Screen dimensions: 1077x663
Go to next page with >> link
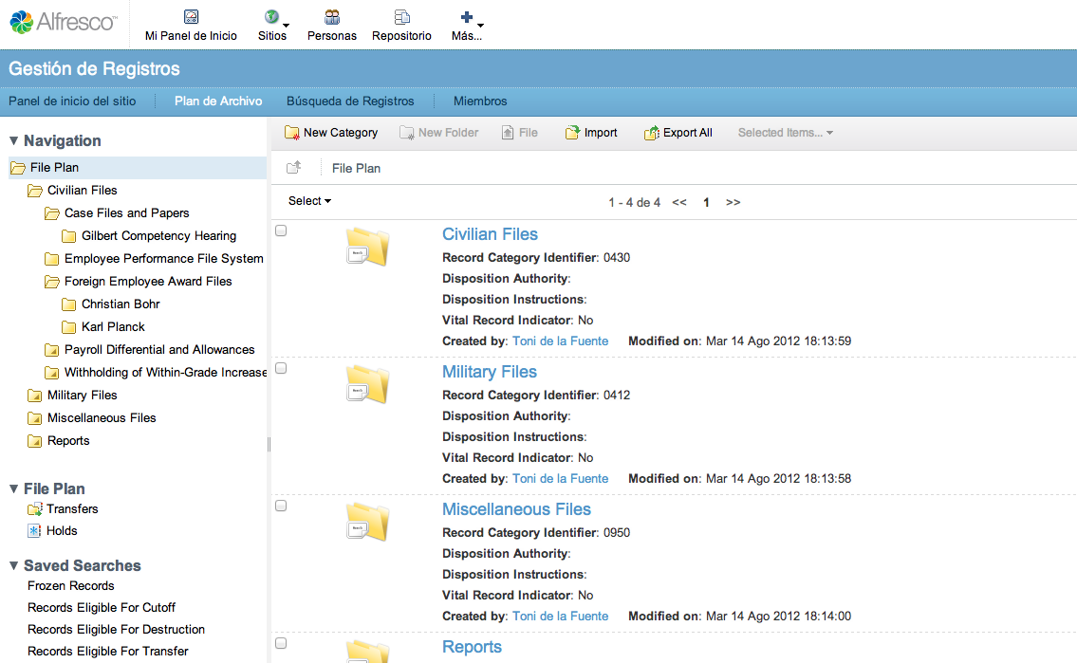coord(733,202)
